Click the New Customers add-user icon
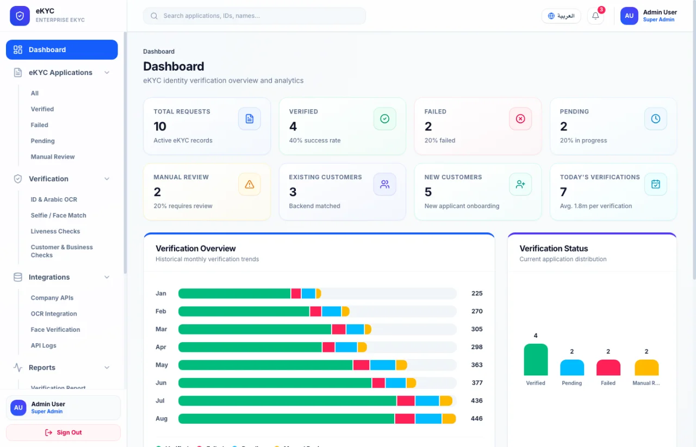 click(520, 184)
